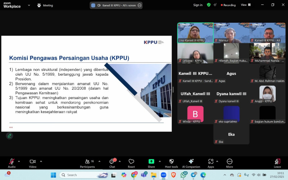
Task: Click the Recording indicator
Action: pos(228,5)
